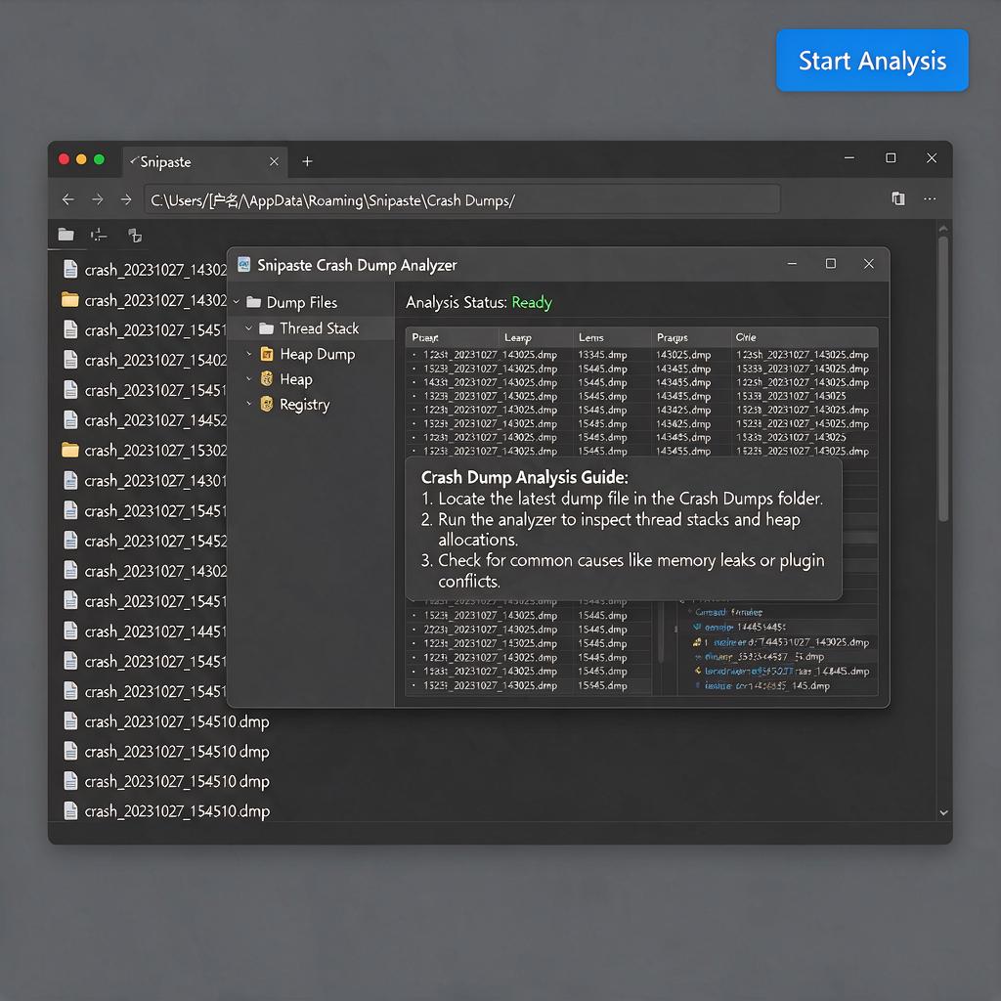Click the Start Analysis button

click(871, 60)
